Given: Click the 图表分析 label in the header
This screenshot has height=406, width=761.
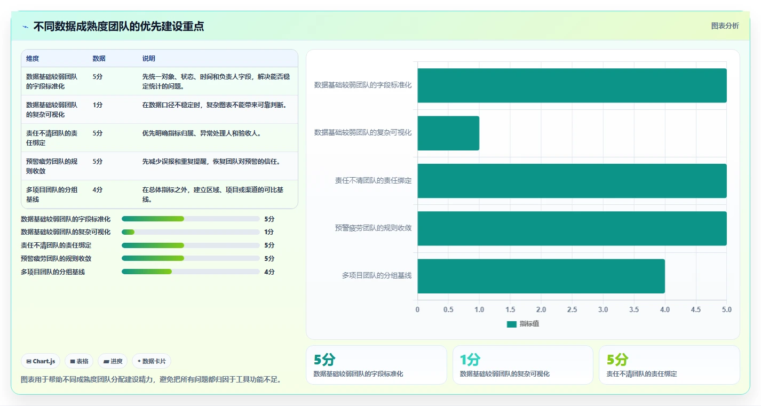Looking at the screenshot, I should [725, 26].
